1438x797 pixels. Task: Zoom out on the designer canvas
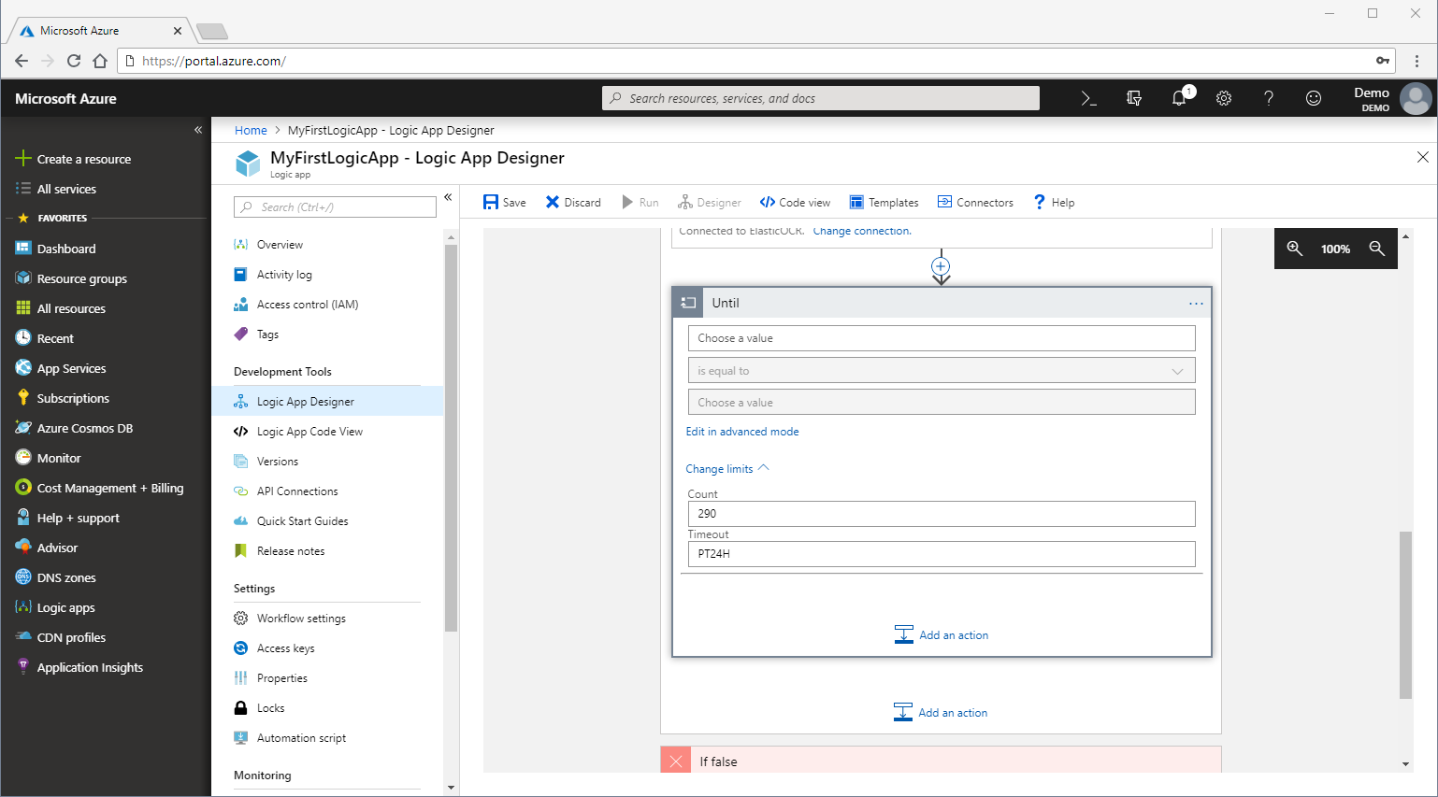pos(1376,249)
